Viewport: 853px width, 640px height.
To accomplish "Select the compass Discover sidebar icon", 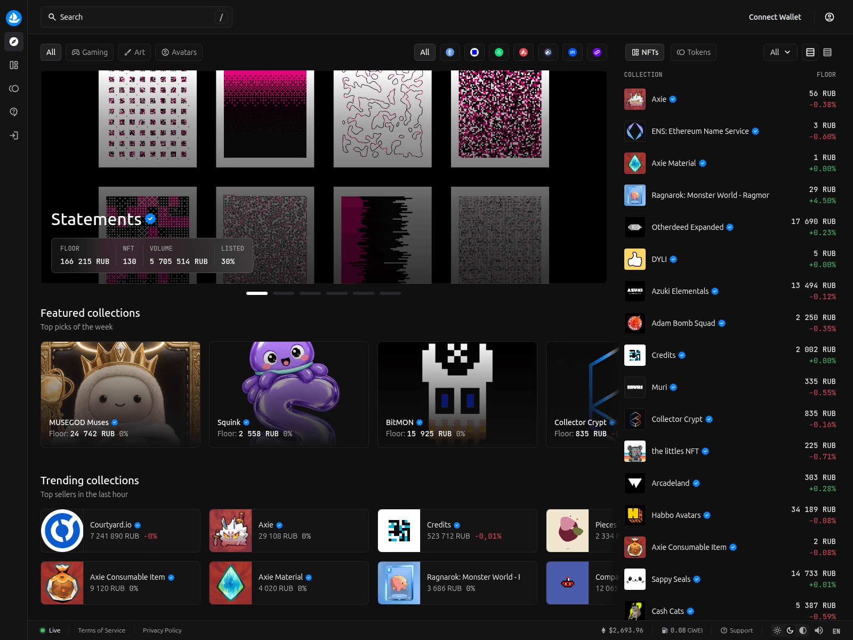I will click(14, 42).
